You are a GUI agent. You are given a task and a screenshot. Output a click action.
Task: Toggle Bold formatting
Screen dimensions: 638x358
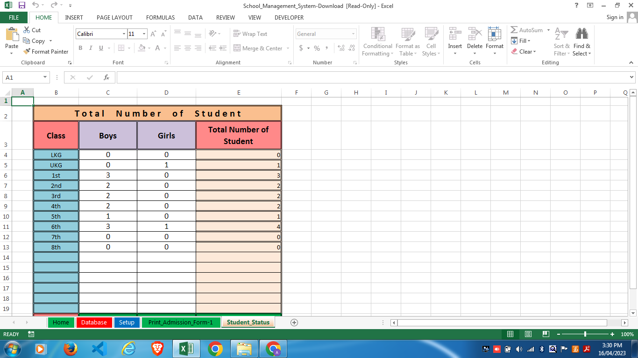(x=80, y=48)
